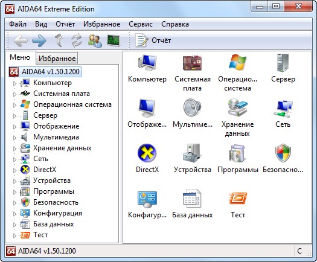Open the Сервис menu
Viewport: 317px width, 262px height.
click(141, 24)
